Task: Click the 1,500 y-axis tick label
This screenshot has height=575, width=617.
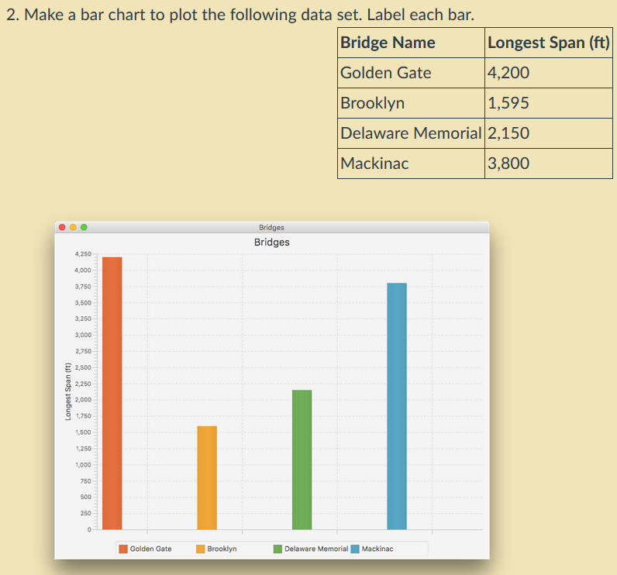Action: click(x=83, y=432)
